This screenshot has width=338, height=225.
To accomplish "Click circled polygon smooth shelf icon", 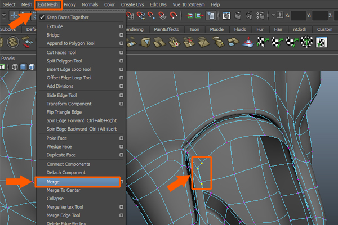I will [x=13, y=42].
